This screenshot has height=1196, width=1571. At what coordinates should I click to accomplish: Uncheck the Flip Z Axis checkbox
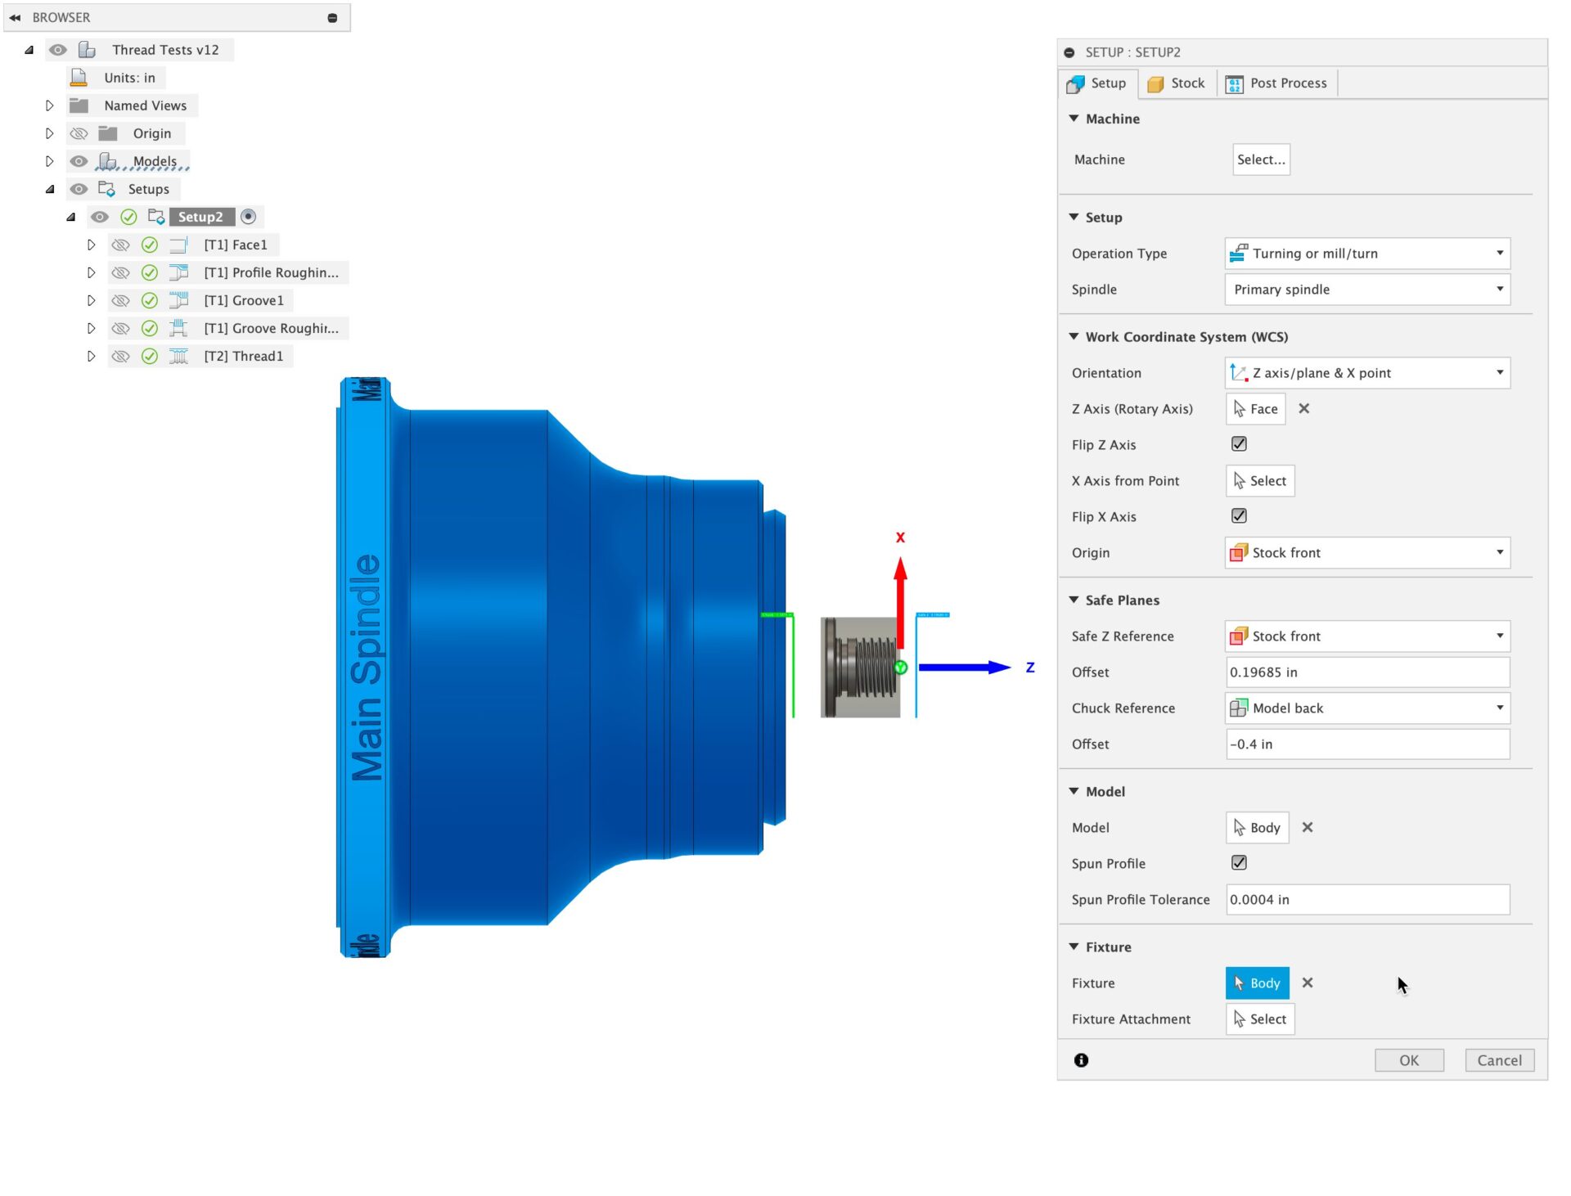coord(1238,443)
